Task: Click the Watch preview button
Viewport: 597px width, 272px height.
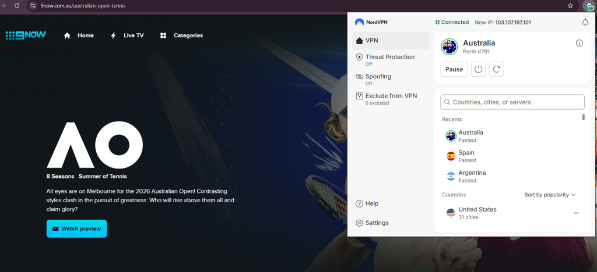Action: tap(76, 229)
